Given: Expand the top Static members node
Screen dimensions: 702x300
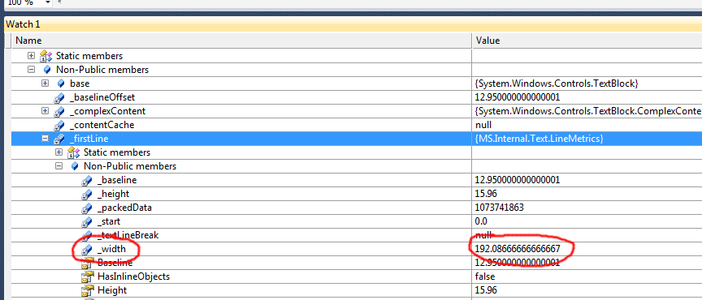Looking at the screenshot, I should (31, 56).
